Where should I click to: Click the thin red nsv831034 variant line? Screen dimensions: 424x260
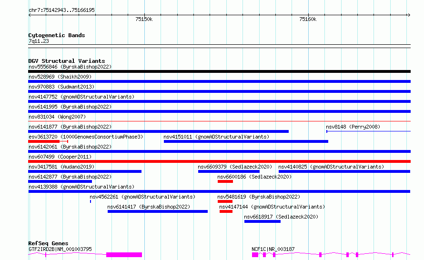[219, 121]
